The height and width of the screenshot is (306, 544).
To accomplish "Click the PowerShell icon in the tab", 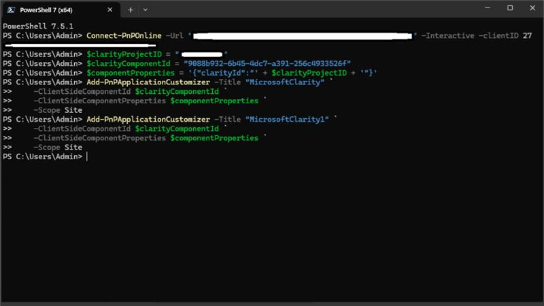I will point(11,10).
